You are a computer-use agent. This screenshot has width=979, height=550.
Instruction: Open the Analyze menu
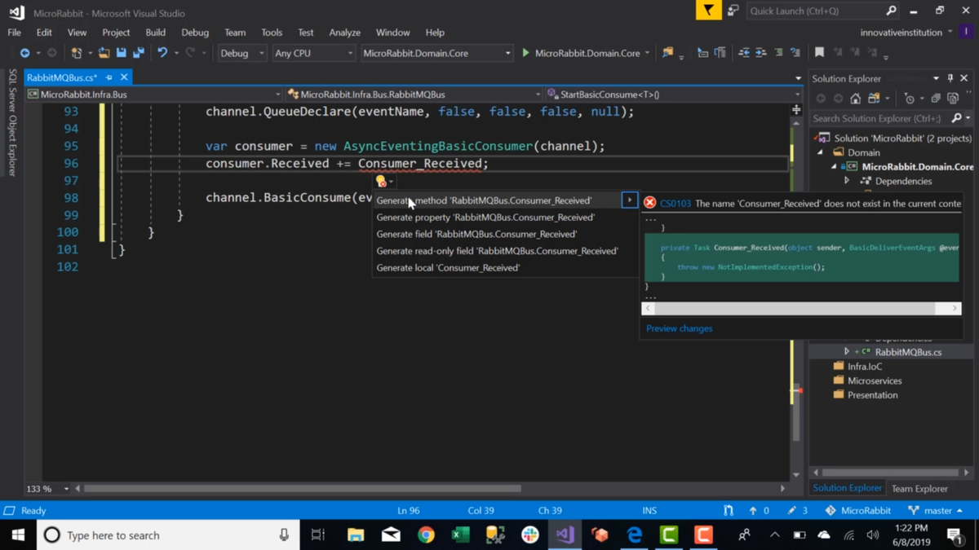[344, 33]
